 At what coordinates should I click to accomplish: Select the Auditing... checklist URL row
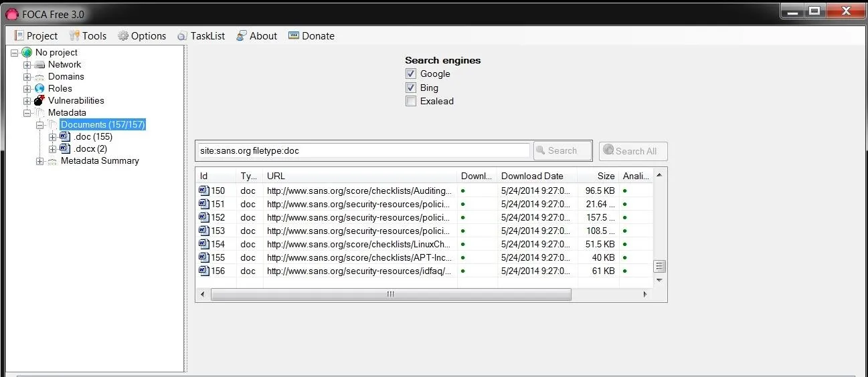[x=359, y=191]
